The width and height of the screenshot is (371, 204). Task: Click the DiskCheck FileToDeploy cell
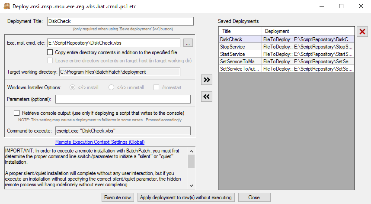tap(308, 39)
